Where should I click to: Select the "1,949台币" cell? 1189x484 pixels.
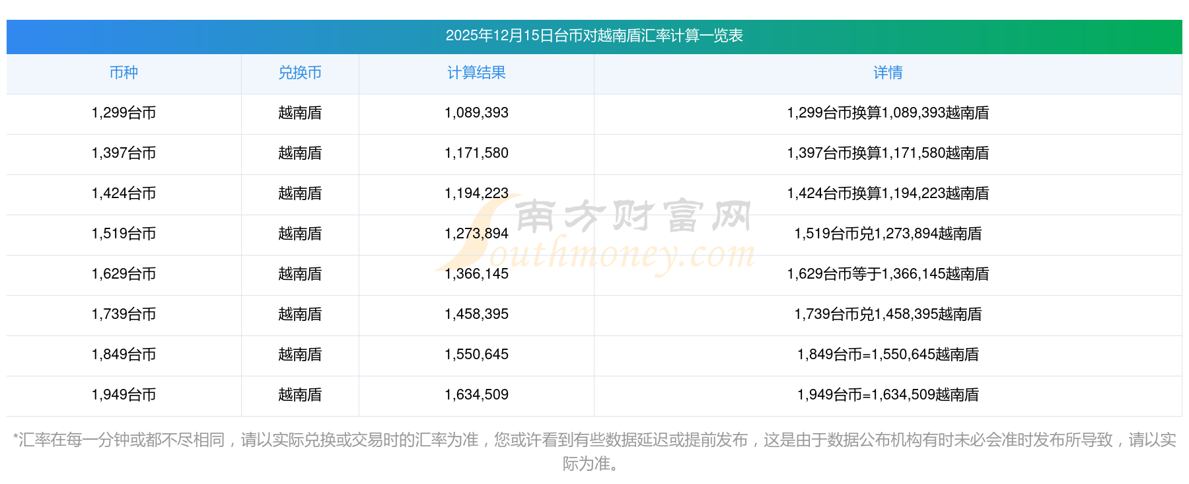(124, 395)
